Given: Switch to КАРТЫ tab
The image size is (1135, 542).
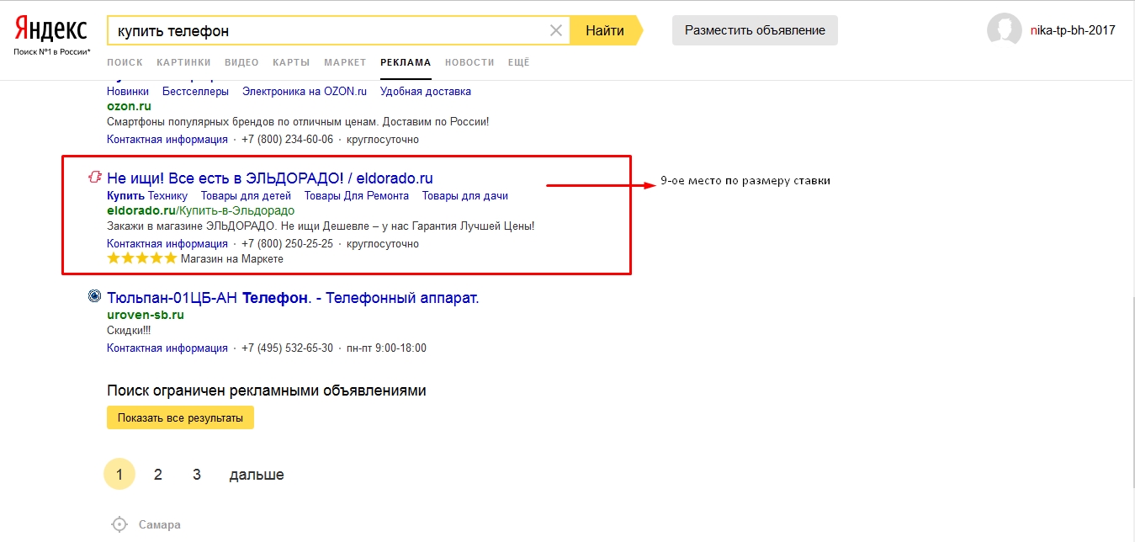Looking at the screenshot, I should pyautogui.click(x=291, y=62).
